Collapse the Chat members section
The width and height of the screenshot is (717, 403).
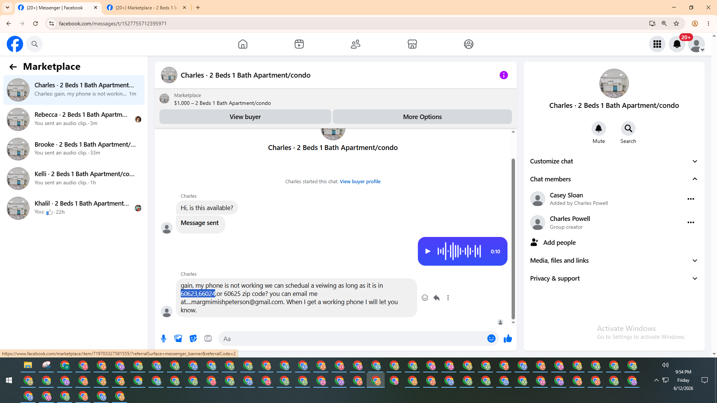(614, 179)
